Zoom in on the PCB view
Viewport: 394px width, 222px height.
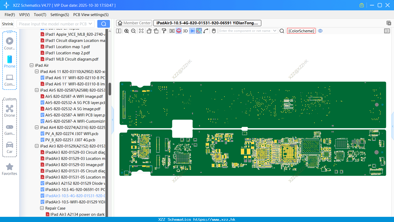(127, 31)
